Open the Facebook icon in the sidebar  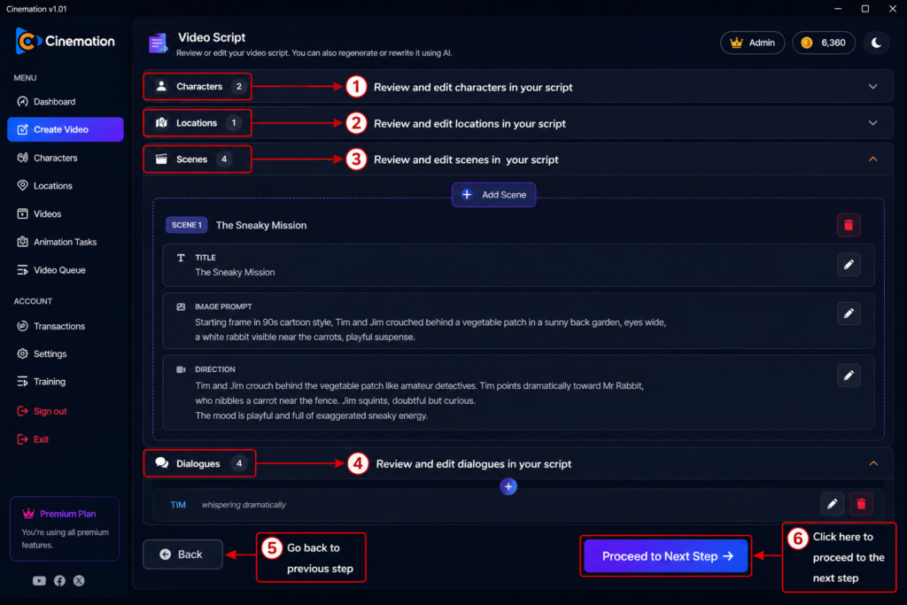[59, 581]
